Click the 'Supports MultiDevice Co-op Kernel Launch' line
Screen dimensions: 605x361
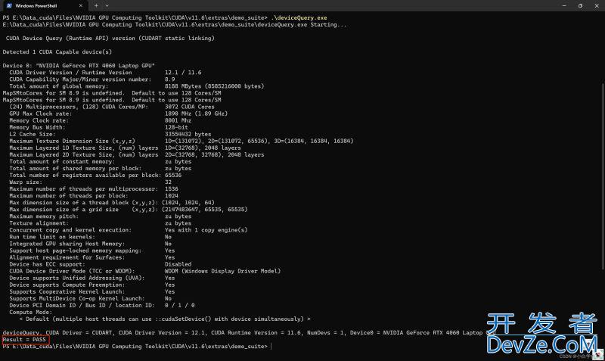[x=90, y=299]
